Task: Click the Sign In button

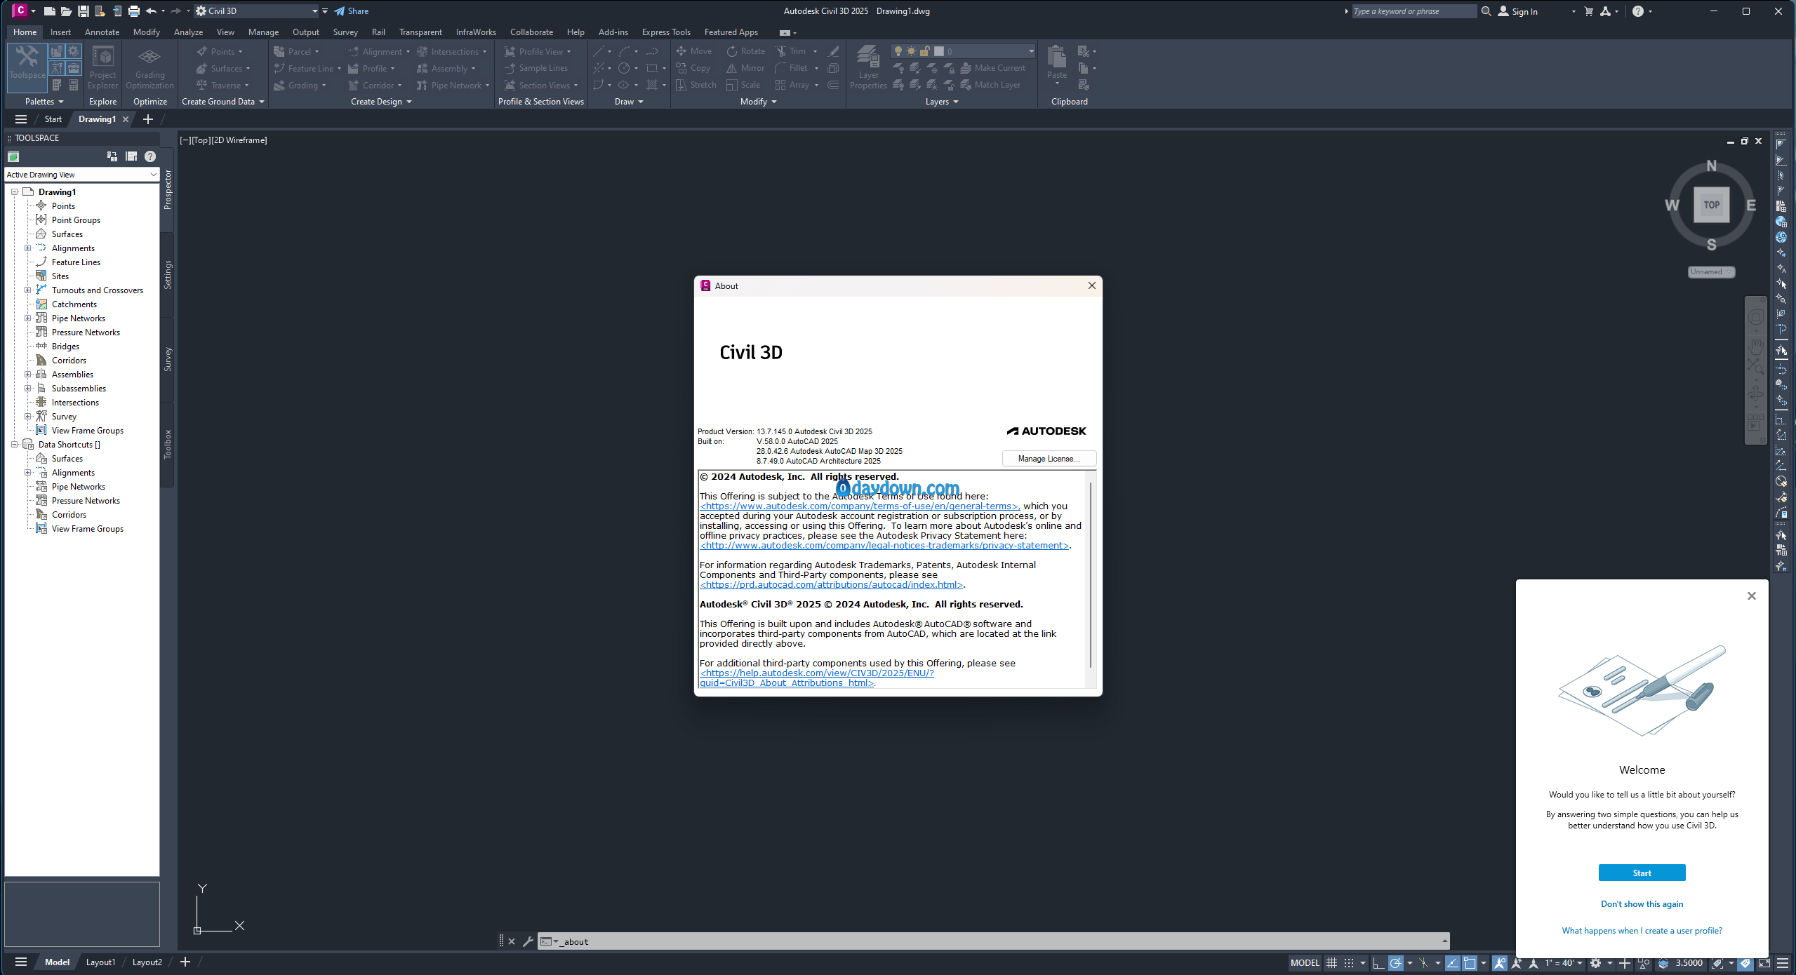Action: point(1517,11)
